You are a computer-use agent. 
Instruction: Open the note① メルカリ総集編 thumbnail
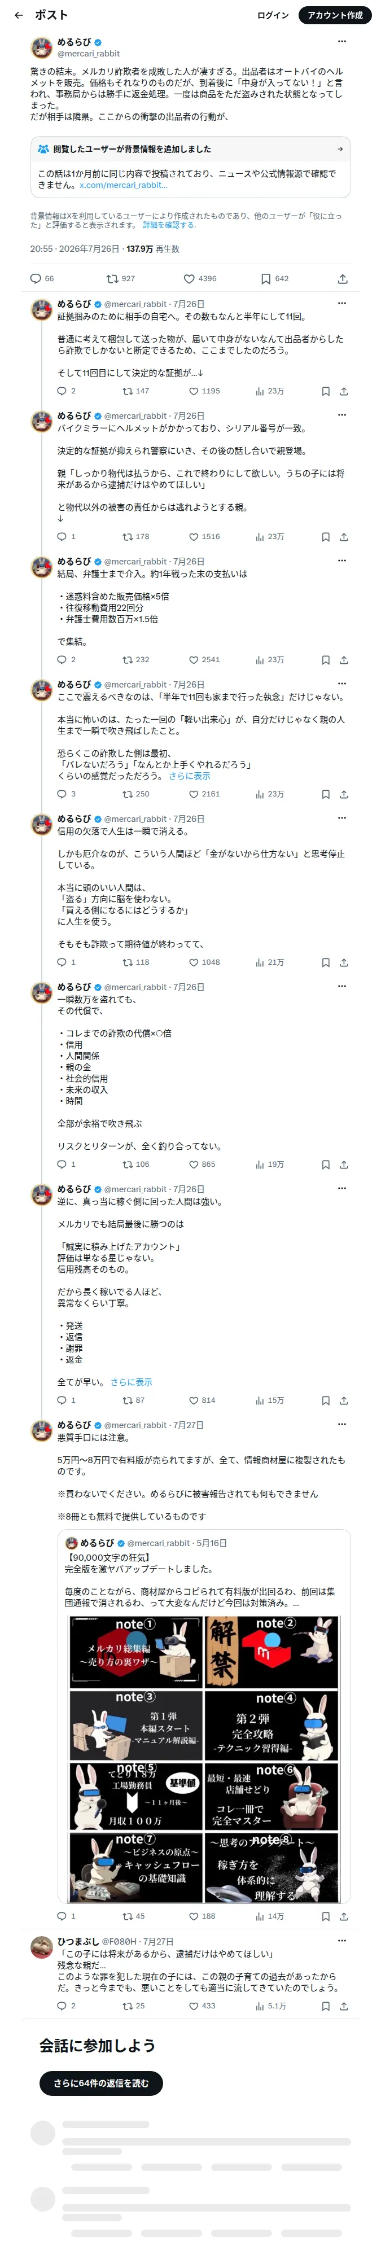(136, 1649)
